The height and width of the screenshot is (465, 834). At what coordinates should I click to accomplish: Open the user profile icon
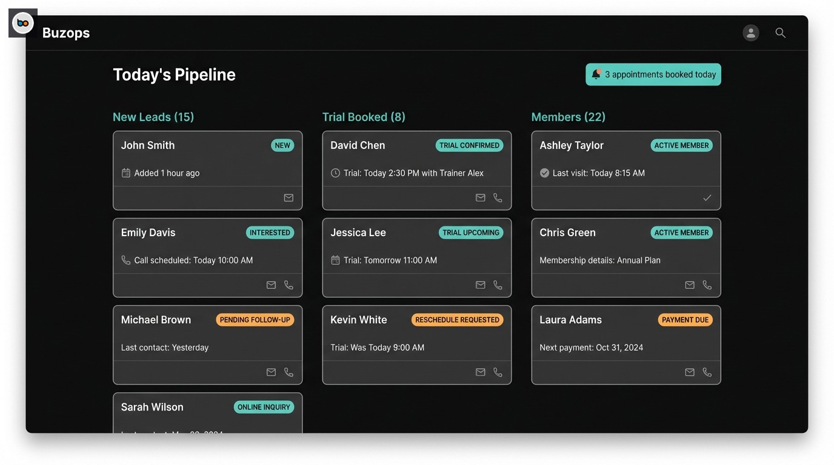pos(751,33)
